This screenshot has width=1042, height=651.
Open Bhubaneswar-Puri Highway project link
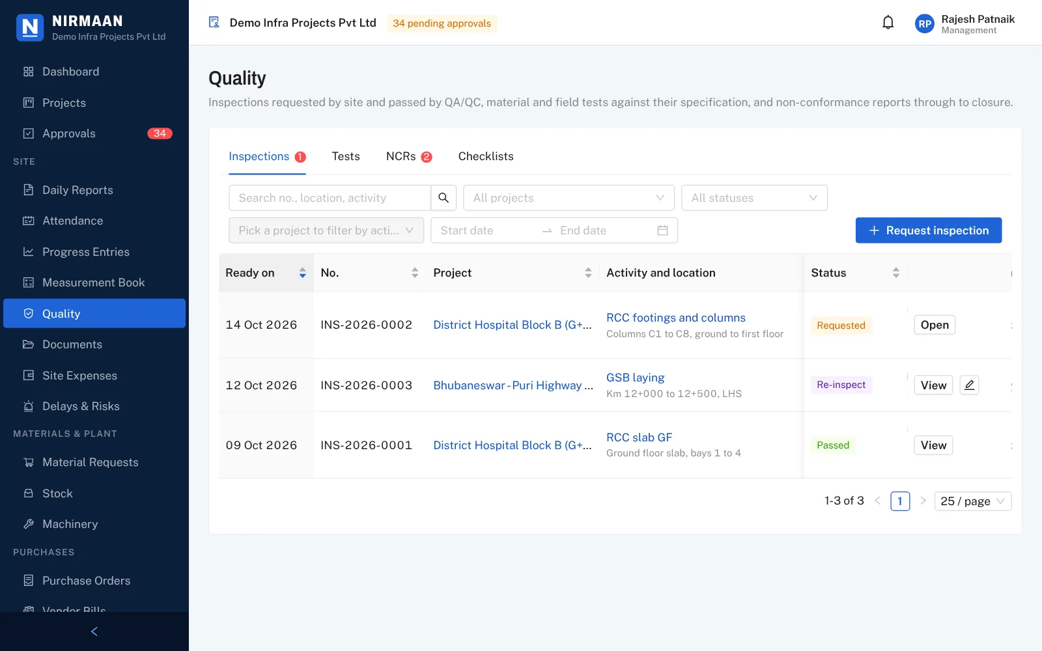513,385
